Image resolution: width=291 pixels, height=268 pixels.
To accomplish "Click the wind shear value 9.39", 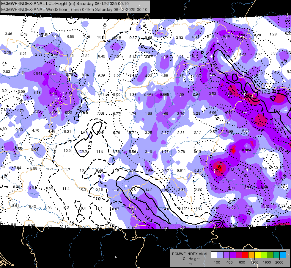I will point(101,75).
